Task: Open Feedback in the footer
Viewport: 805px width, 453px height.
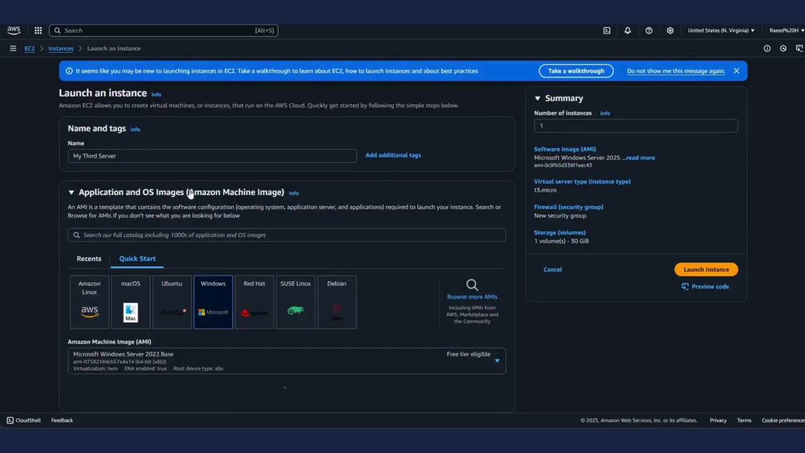Action: [62, 420]
